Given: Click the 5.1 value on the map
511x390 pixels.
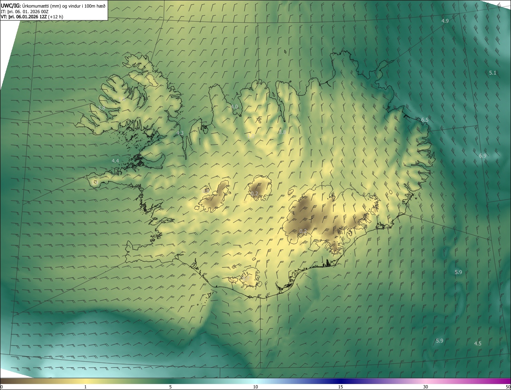Looking at the screenshot, I should [x=493, y=73].
